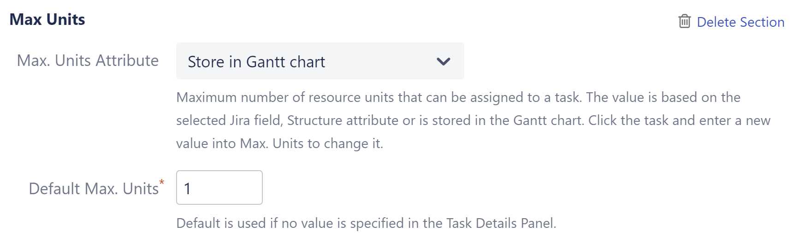Viewport: 793px width, 244px height.
Task: Click the Max Units section heading
Action: 47,19
